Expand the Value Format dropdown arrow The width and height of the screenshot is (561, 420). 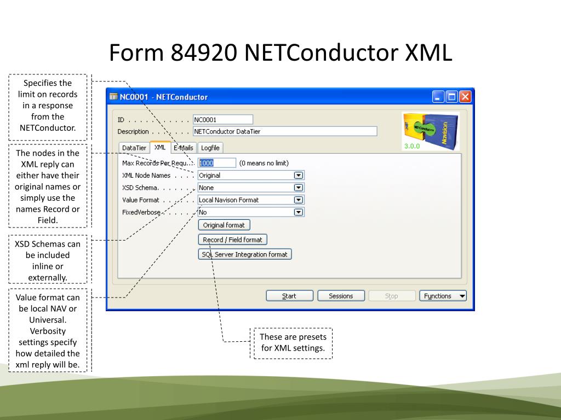coord(299,200)
